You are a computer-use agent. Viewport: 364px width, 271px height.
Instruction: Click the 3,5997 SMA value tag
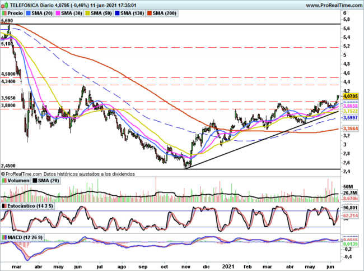[351, 118]
